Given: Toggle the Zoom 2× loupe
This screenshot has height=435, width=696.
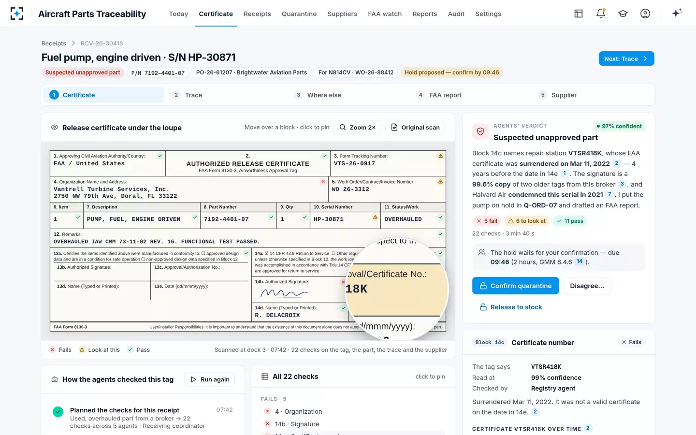Looking at the screenshot, I should pos(358,128).
